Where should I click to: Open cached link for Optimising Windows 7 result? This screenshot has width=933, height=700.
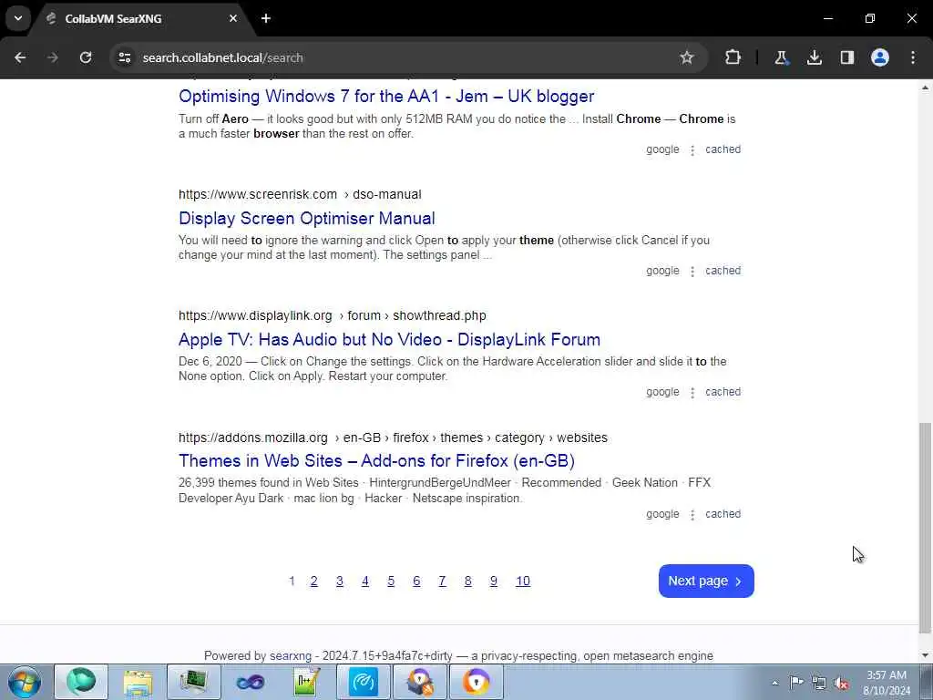tap(723, 149)
